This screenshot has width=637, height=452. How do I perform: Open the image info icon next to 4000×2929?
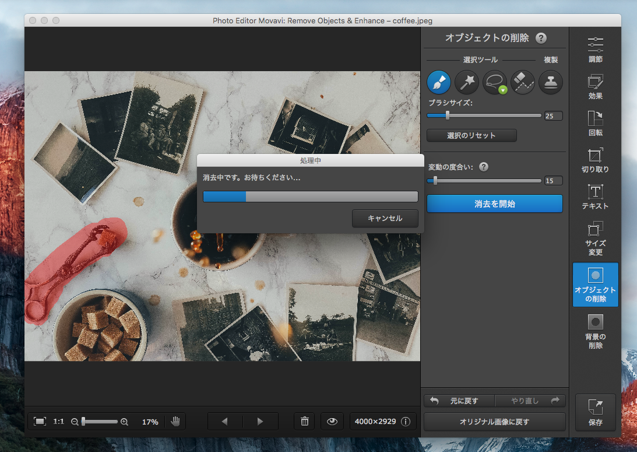(x=406, y=421)
